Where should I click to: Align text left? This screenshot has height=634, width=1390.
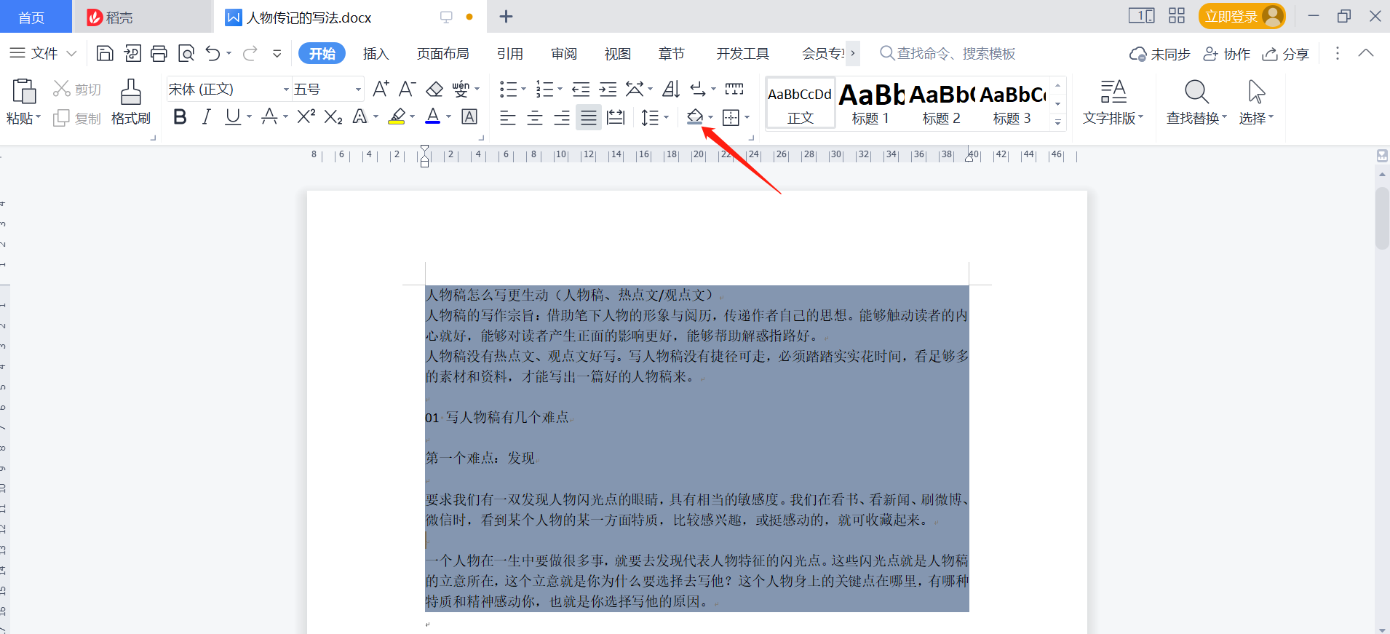(508, 117)
